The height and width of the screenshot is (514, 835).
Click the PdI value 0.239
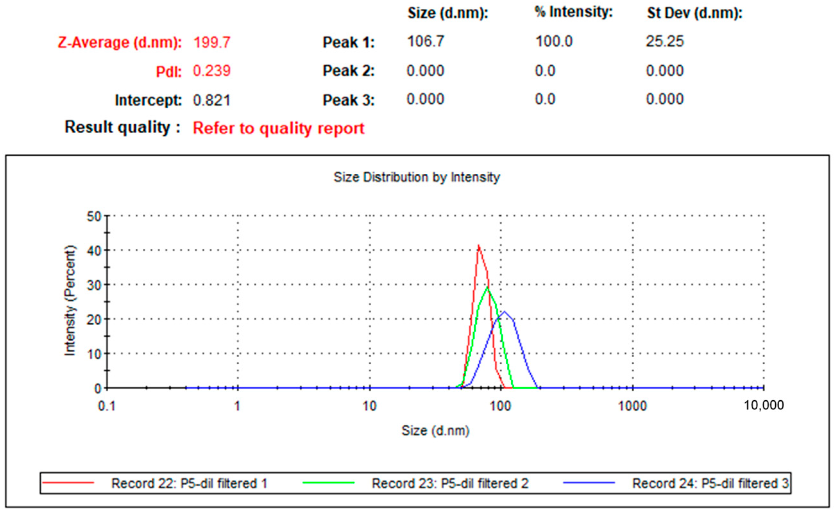[x=212, y=71]
